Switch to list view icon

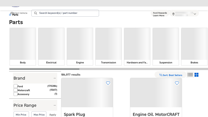[190, 75]
